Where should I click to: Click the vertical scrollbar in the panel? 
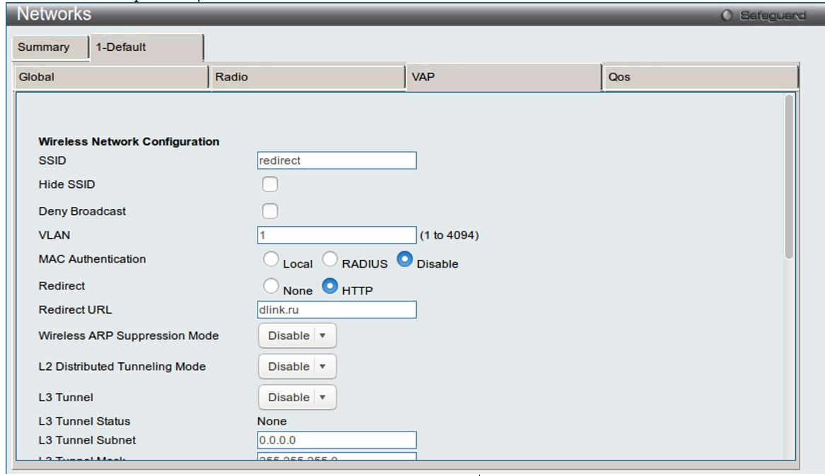coord(789,177)
